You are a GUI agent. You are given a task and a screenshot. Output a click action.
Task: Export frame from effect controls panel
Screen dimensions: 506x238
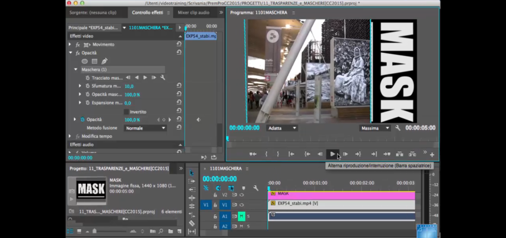coord(214,157)
